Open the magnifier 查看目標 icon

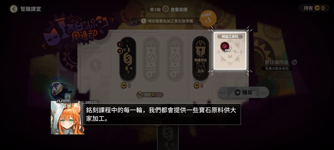click(165, 9)
